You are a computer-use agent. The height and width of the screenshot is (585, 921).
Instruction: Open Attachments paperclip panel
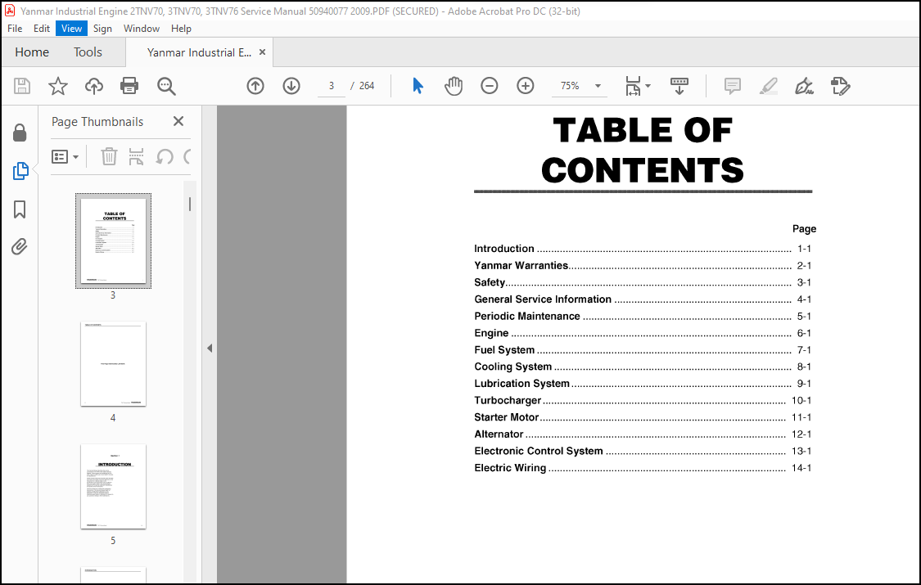[20, 246]
